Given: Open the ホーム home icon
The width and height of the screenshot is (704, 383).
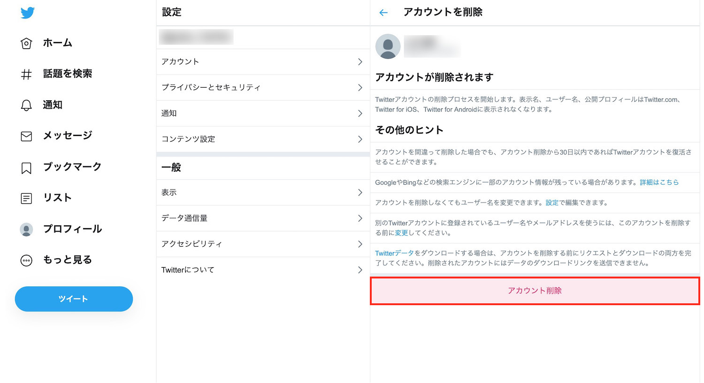Looking at the screenshot, I should [26, 44].
